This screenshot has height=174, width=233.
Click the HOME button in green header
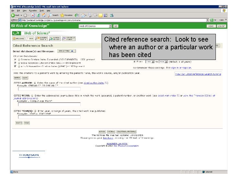(x=211, y=26)
